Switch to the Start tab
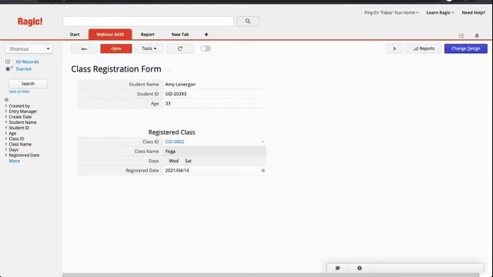This screenshot has width=493, height=277. (75, 35)
